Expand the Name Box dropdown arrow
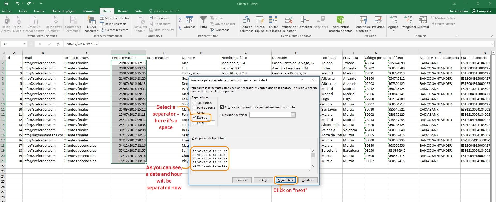Screen dimensions: 496x202 point(24,44)
